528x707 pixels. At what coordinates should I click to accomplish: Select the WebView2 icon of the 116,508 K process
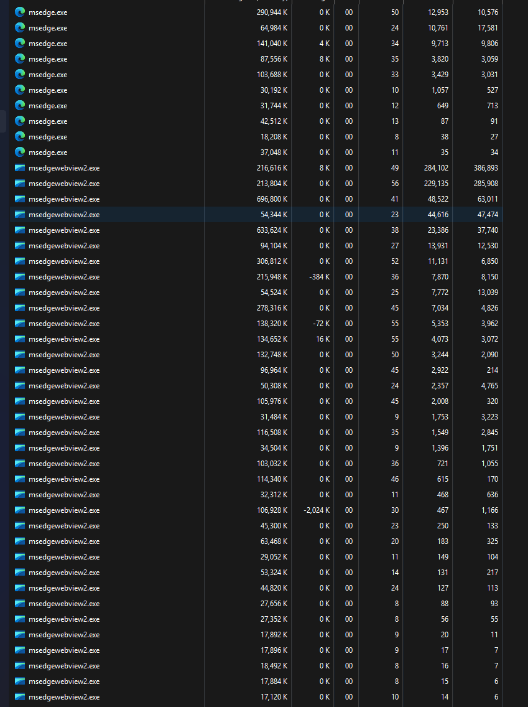click(20, 432)
